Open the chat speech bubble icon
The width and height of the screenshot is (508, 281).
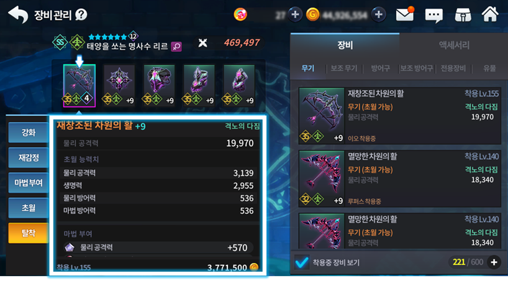(434, 15)
